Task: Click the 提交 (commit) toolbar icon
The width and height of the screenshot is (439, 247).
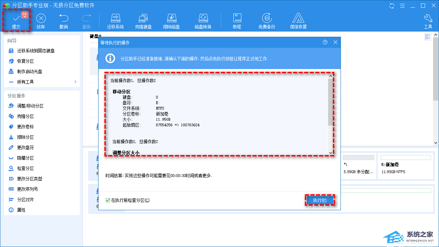Action: tap(16, 21)
